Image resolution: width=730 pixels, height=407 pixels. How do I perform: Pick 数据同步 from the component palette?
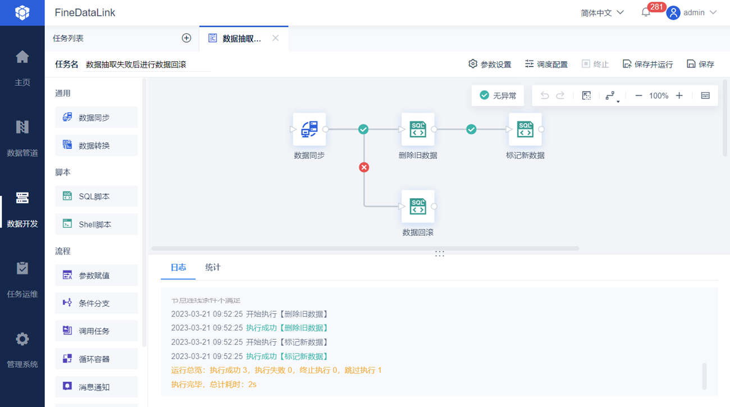coord(97,117)
